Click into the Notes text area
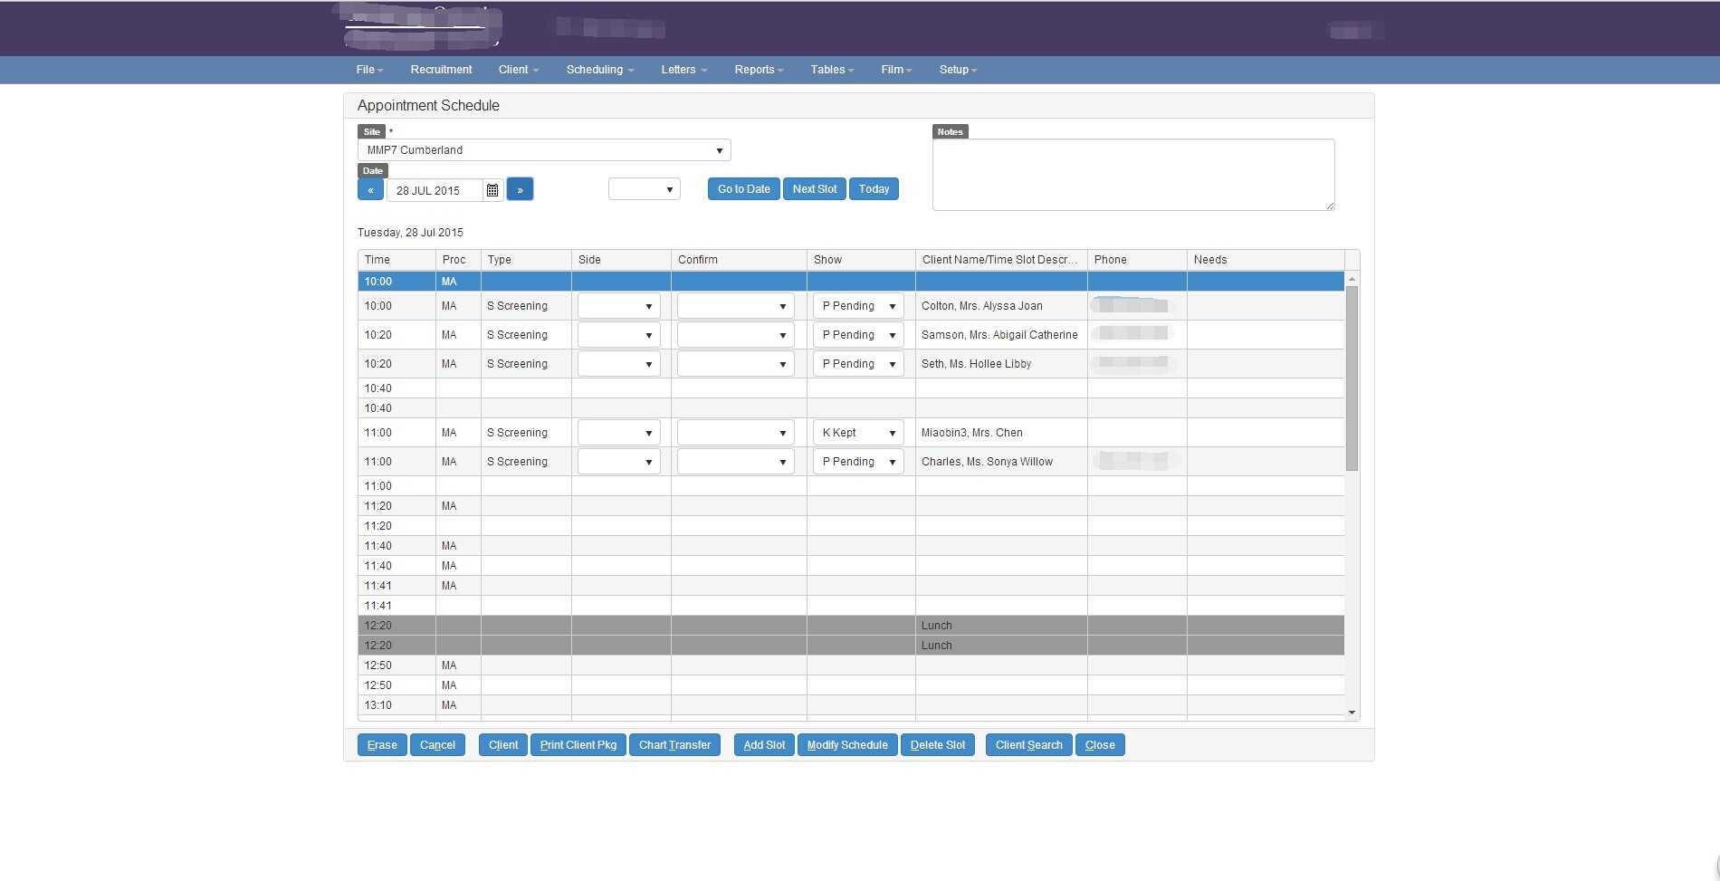 tap(1133, 175)
